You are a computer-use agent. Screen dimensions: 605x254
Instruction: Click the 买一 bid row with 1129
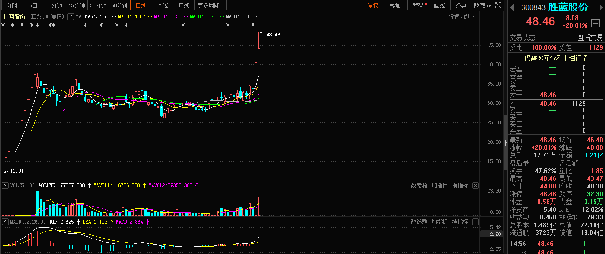[x=556, y=103]
